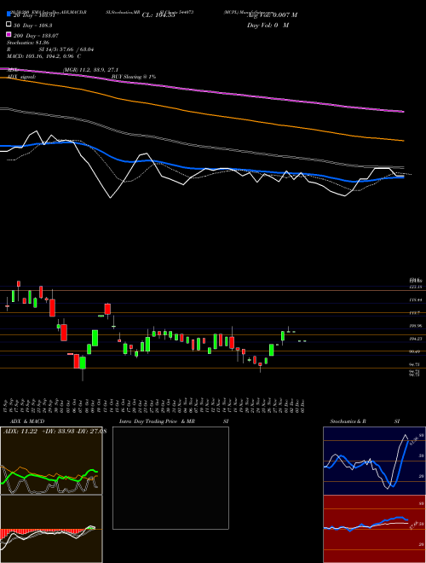Click the 122.18 price axis label
Viewport: 426px width, 563px height.
[x=415, y=287]
